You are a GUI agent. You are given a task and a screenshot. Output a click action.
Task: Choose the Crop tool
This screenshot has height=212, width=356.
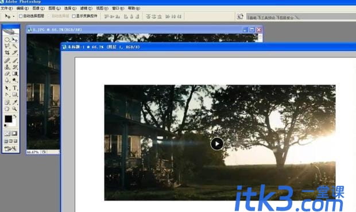(x=7, y=53)
